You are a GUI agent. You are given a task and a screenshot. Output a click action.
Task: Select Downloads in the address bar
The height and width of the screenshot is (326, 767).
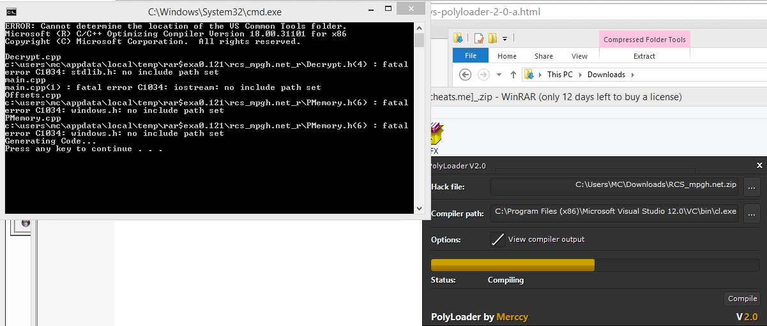[606, 75]
